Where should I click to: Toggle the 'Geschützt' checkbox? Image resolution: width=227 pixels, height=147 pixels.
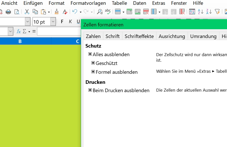(x=93, y=63)
